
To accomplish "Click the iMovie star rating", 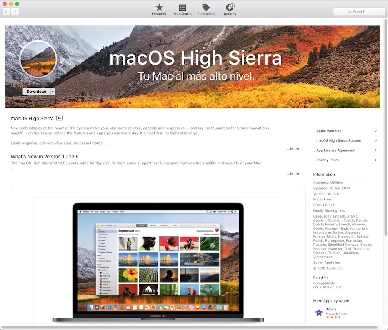I will coord(336,317).
